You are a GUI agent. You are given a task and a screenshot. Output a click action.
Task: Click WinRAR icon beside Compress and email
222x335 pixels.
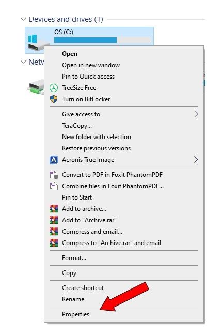(x=54, y=232)
